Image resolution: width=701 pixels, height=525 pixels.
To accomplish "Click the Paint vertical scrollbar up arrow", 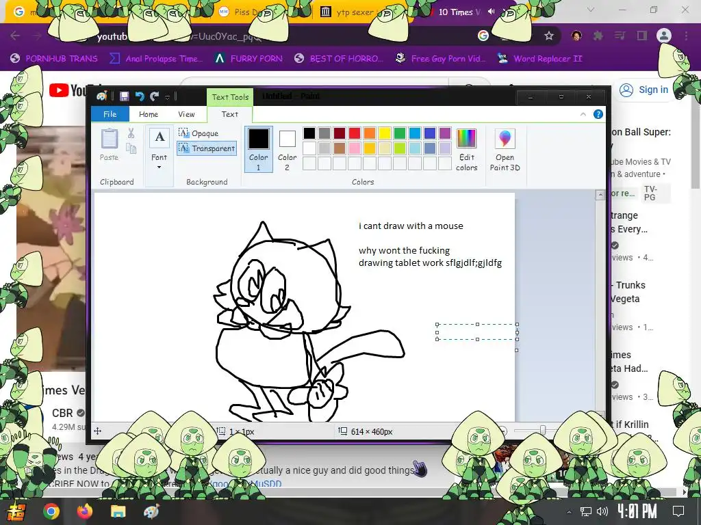I will tap(600, 195).
